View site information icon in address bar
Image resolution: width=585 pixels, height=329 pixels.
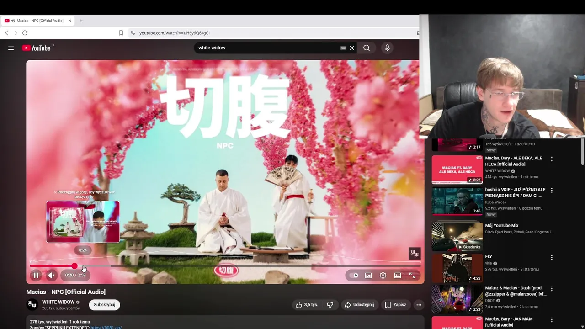[x=133, y=33]
